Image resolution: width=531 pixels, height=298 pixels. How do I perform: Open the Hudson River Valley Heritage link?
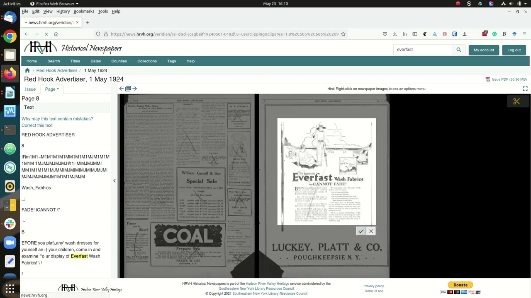click(x=267, y=284)
